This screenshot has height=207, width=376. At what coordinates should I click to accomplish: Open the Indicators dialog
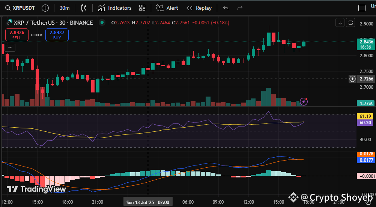[115, 8]
